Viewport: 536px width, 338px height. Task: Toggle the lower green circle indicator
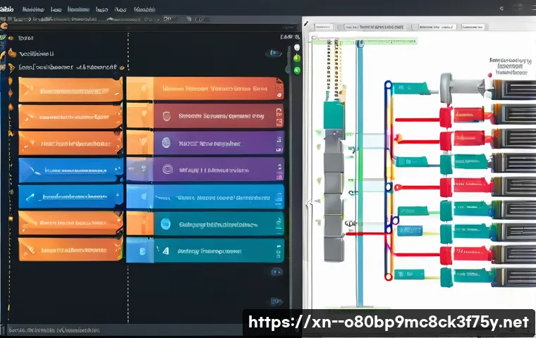297,70
